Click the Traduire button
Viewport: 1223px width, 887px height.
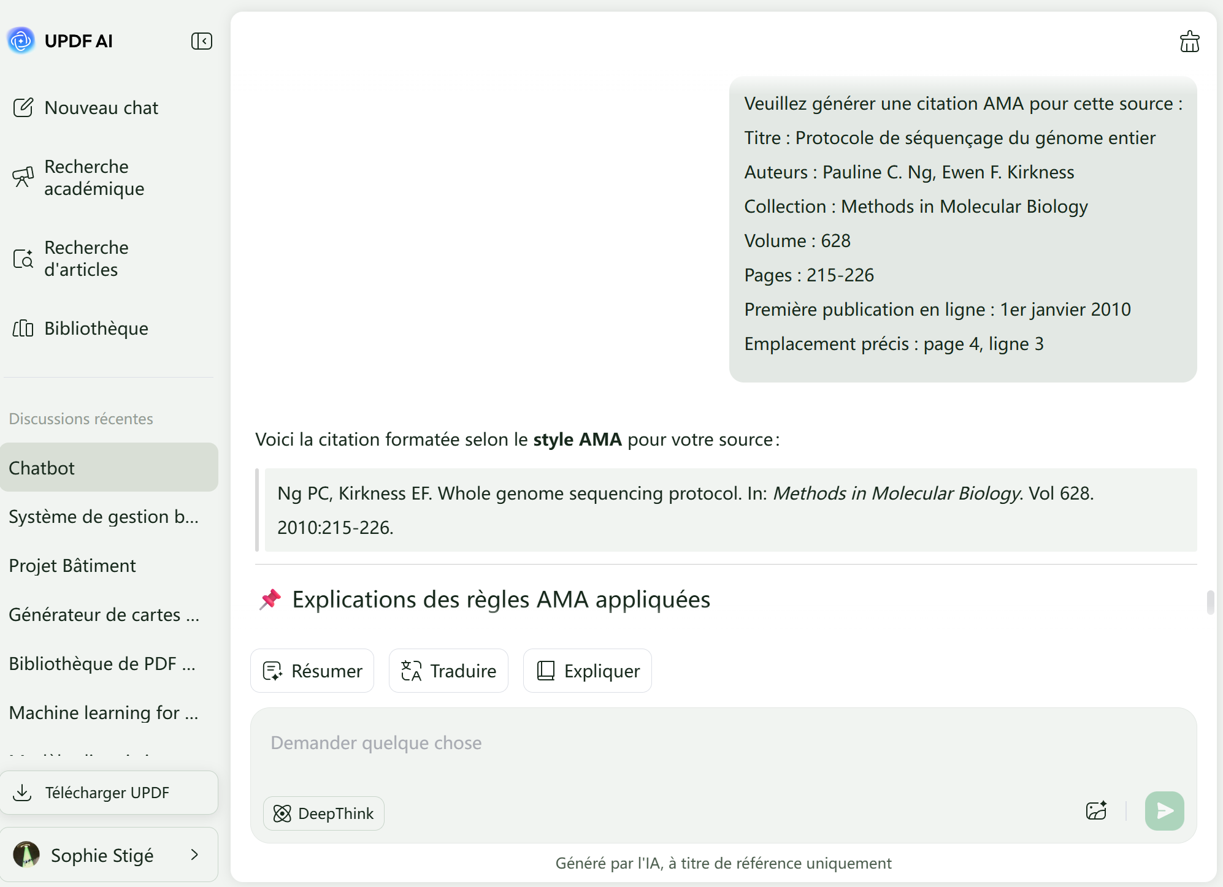(x=448, y=671)
